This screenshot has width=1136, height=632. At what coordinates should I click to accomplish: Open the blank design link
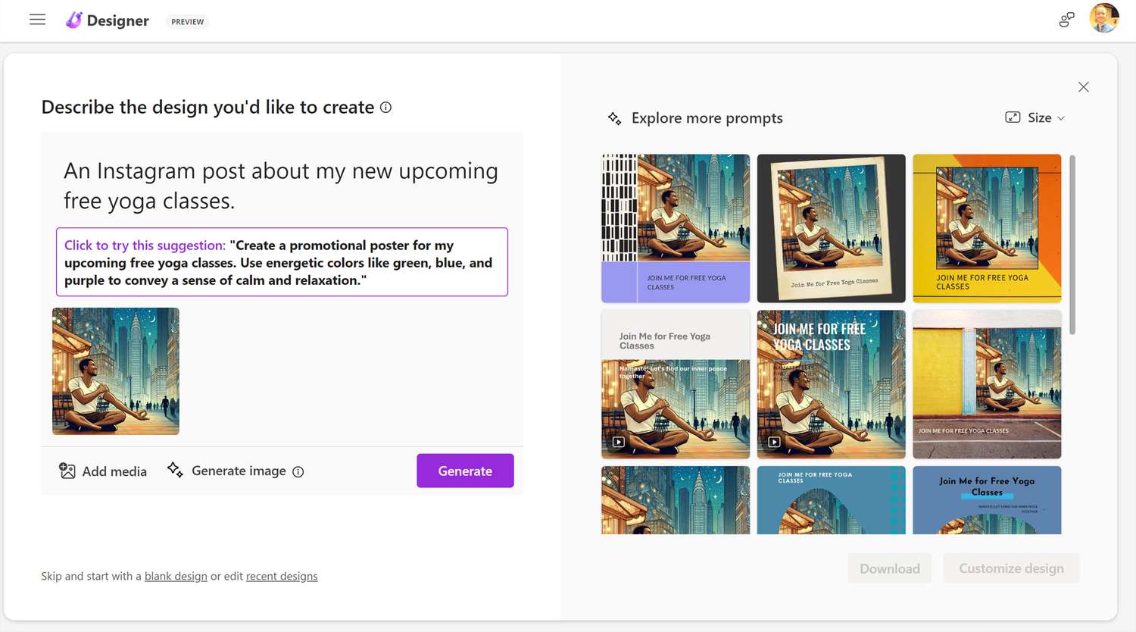176,576
